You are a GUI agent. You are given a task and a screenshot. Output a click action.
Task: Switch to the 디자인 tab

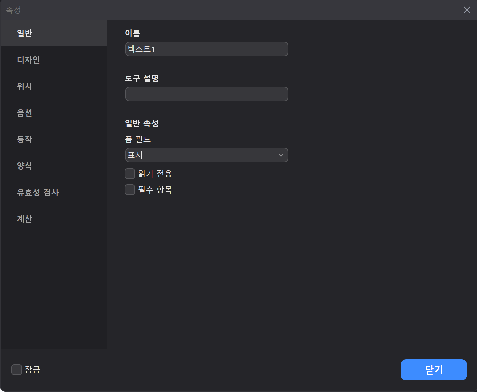pyautogui.click(x=53, y=60)
